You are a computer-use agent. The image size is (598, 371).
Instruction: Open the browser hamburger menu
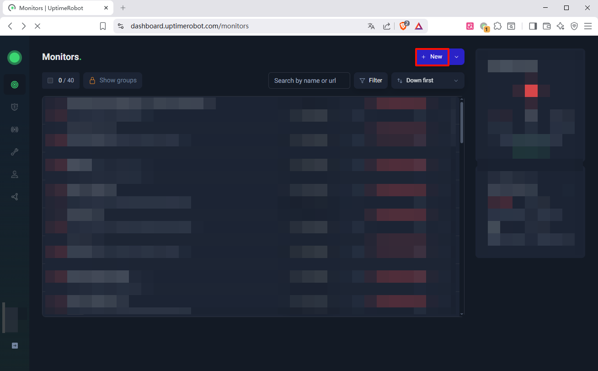click(588, 26)
